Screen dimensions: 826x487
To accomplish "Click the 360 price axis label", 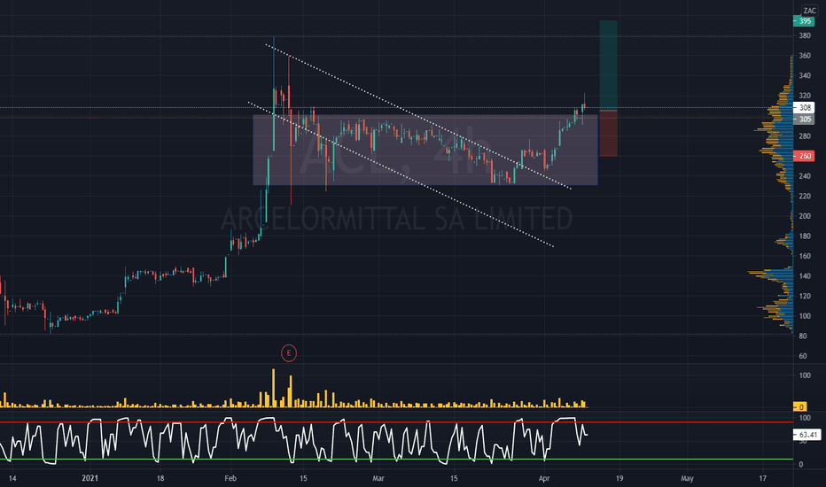I will pyautogui.click(x=805, y=56).
